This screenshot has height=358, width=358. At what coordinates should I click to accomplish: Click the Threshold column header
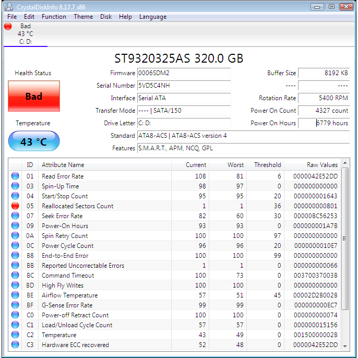[x=265, y=164]
